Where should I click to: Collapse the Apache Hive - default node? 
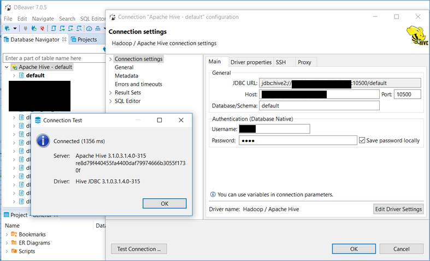coord(7,67)
